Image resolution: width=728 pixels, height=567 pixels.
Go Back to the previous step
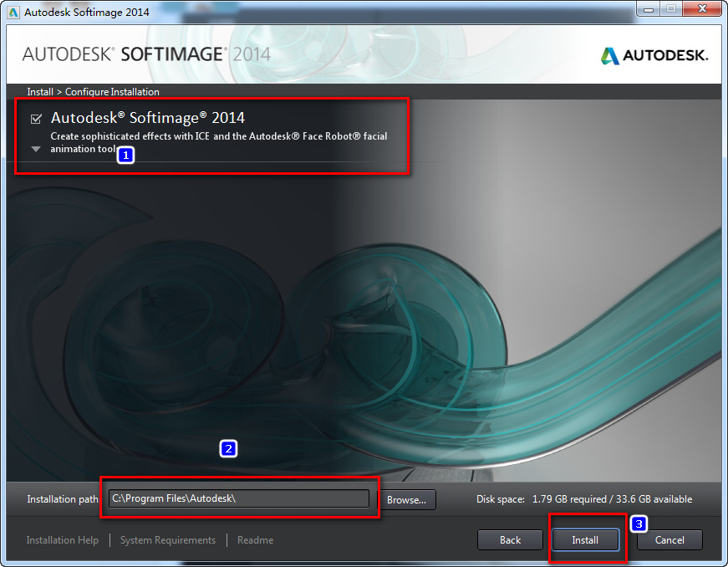(510, 540)
